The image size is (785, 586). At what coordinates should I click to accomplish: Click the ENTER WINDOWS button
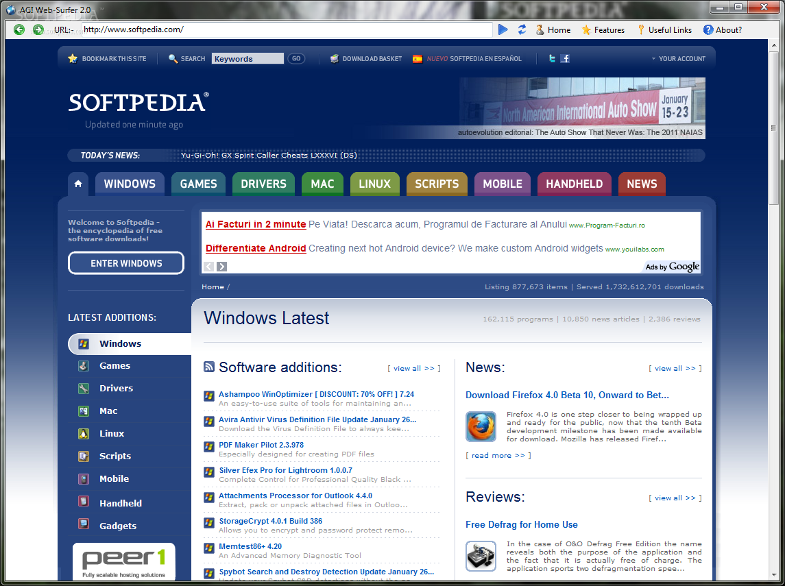pos(126,263)
